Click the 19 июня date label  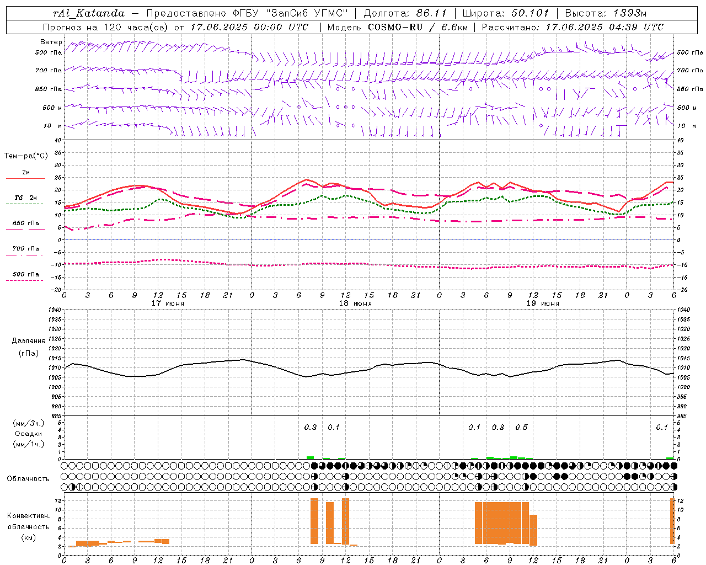tap(543, 303)
